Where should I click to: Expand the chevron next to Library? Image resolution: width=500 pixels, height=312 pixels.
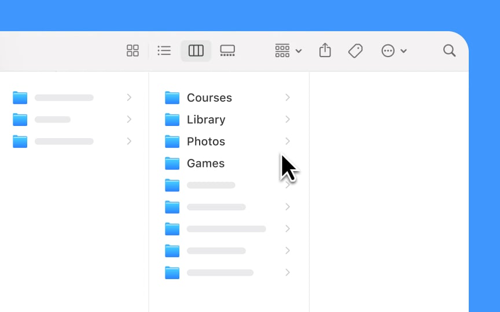point(288,120)
